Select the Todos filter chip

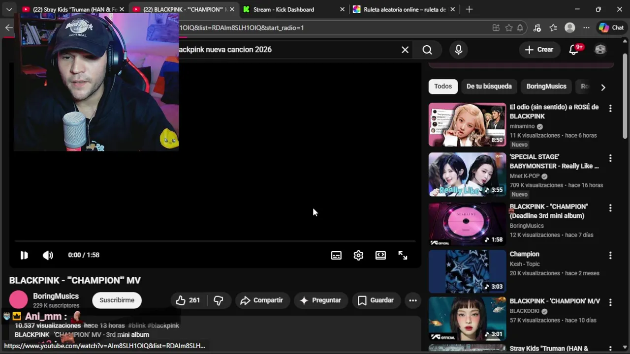coord(443,86)
